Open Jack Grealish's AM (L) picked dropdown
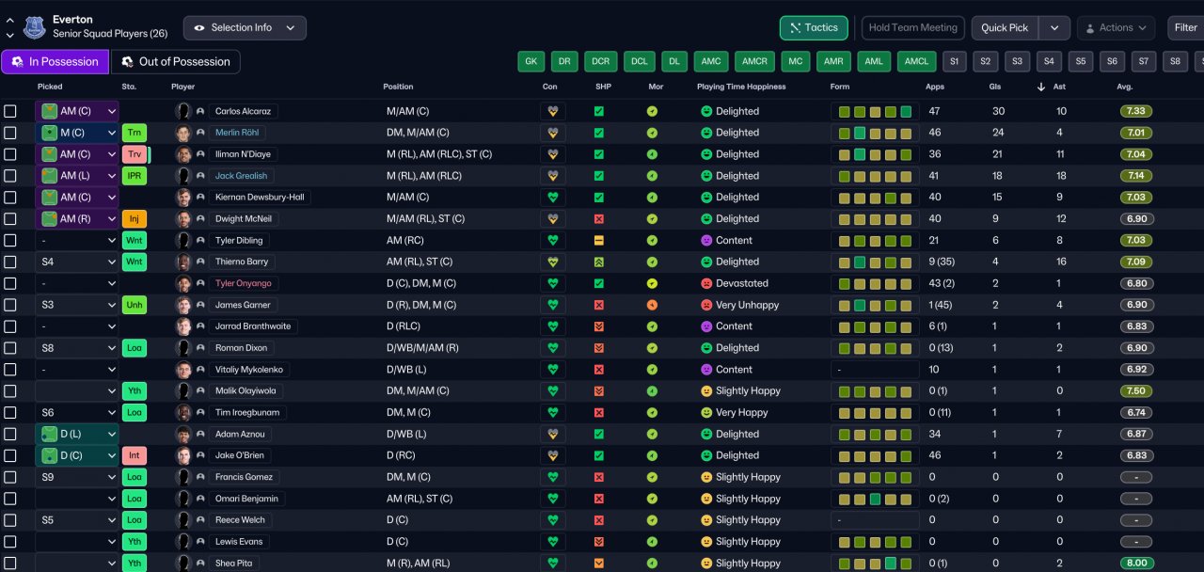 77,176
